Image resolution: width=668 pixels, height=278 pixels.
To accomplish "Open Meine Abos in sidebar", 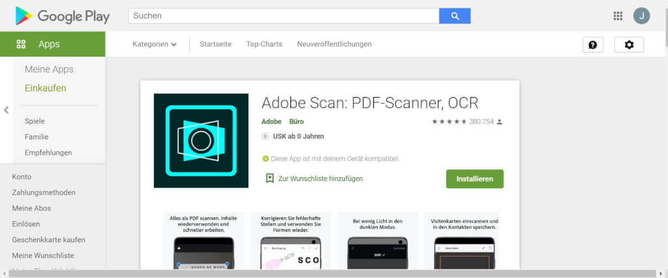I will pyautogui.click(x=31, y=208).
